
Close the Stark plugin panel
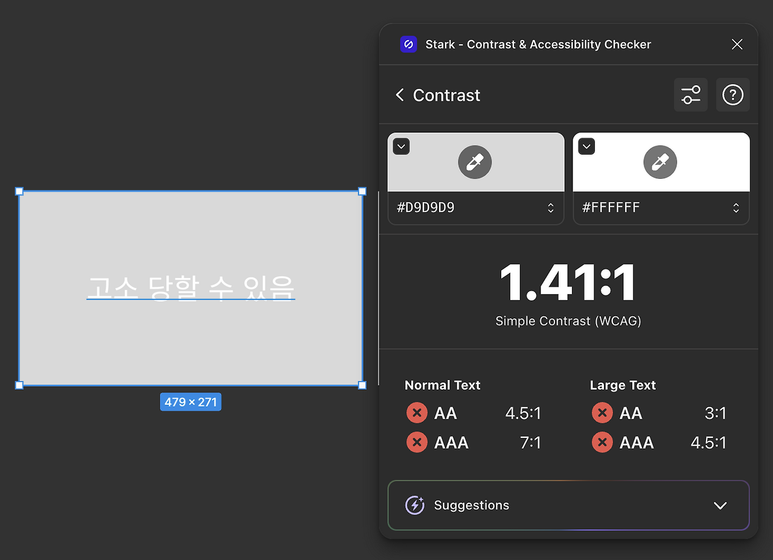tap(737, 44)
